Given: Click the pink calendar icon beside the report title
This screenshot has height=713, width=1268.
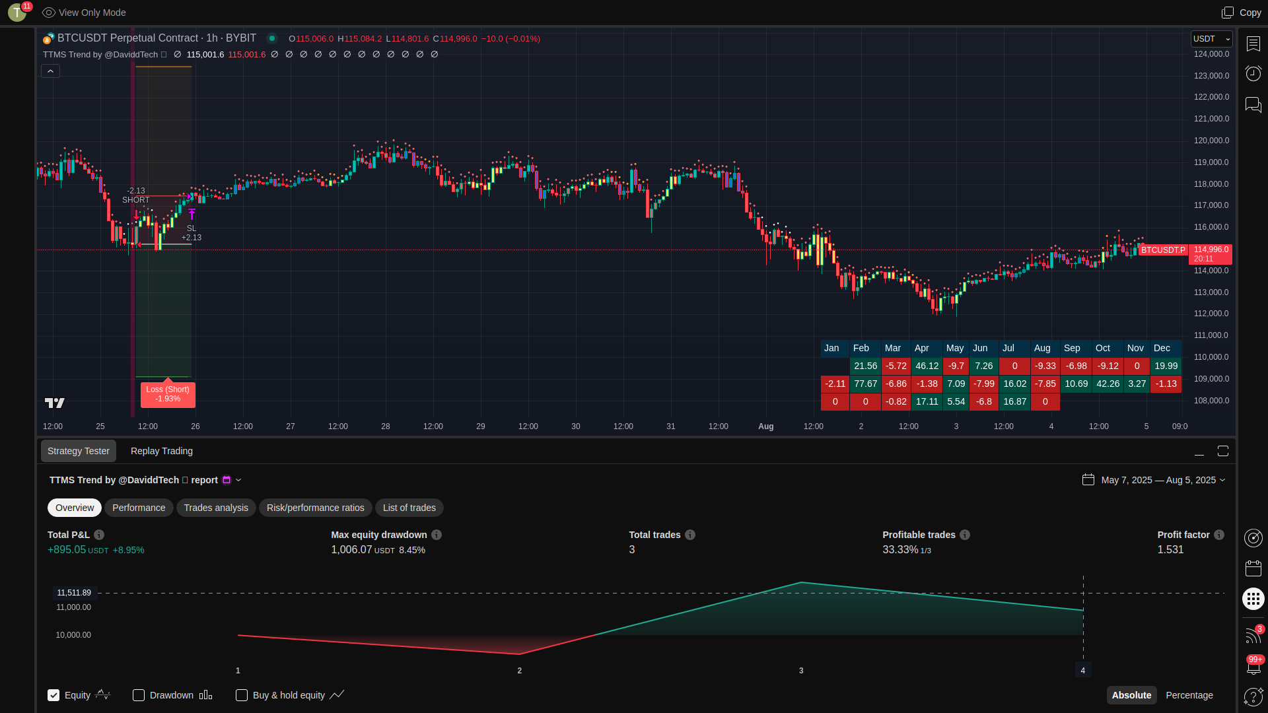Looking at the screenshot, I should tap(227, 480).
